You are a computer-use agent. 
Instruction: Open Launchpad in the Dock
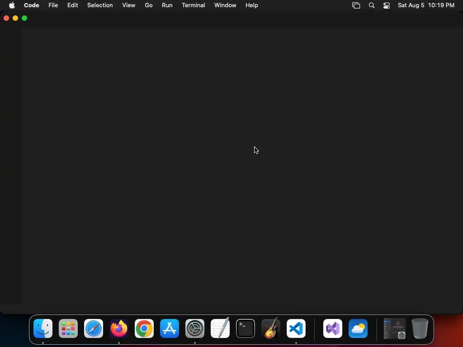click(x=68, y=328)
